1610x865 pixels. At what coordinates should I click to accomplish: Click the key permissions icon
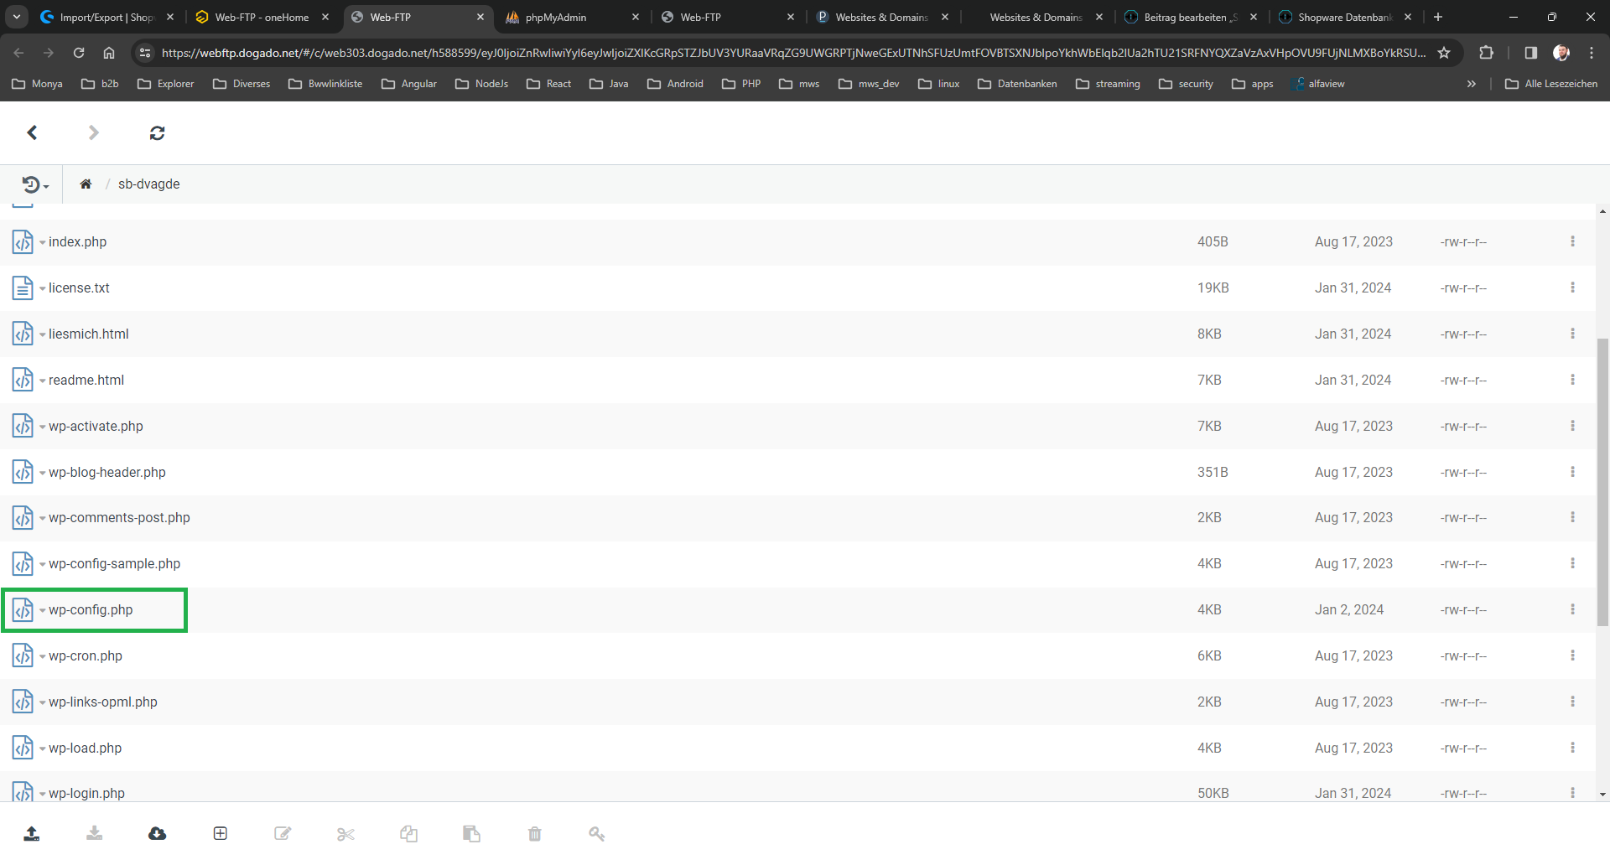tap(596, 833)
